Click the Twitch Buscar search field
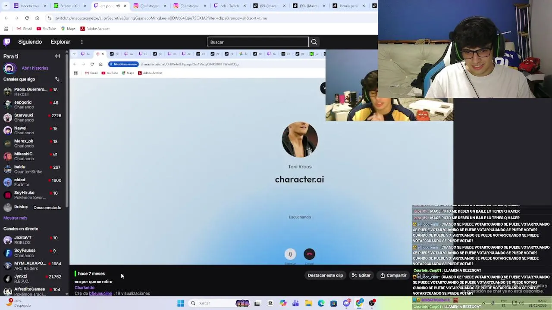The height and width of the screenshot is (310, 552). [257, 42]
